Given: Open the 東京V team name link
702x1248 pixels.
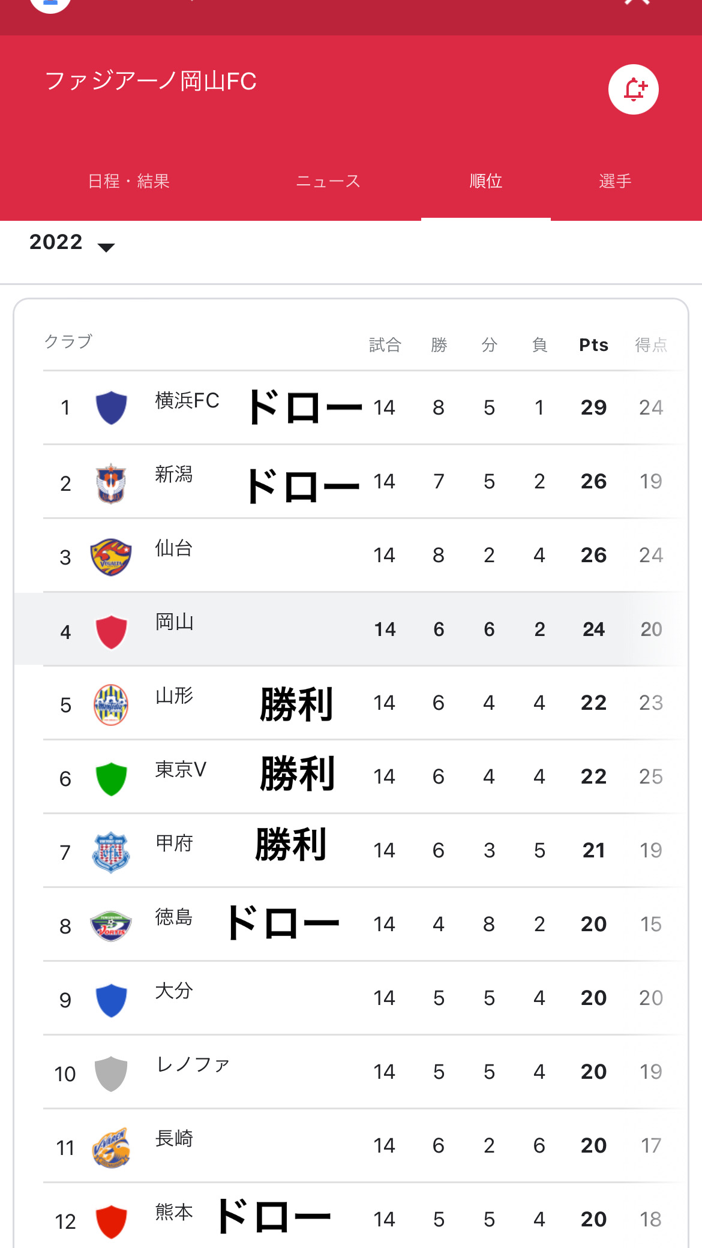Looking at the screenshot, I should (x=181, y=769).
